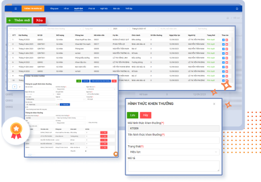Tick the select-all checkbox in table header
Image resolution: width=261 pixels, height=182 pixels.
coord(10,35)
